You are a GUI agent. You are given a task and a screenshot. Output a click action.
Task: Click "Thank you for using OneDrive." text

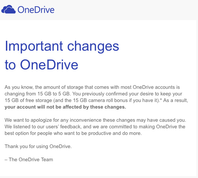coord(38,146)
